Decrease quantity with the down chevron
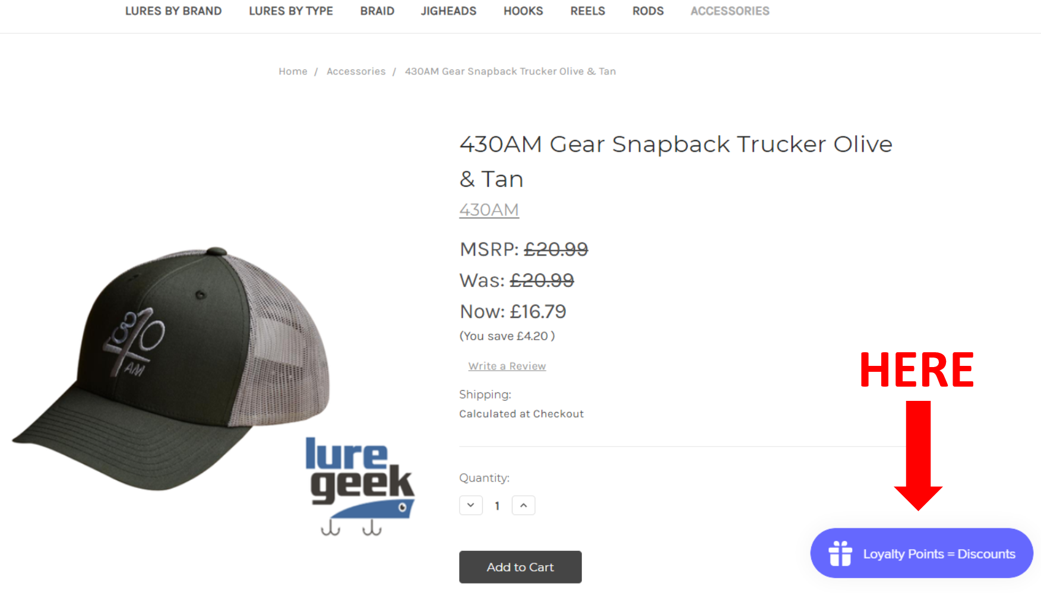 [x=471, y=505]
